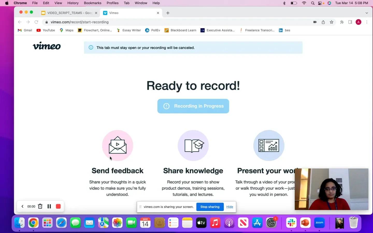
Task: Click the Present your work chart icon
Action: pyautogui.click(x=269, y=145)
